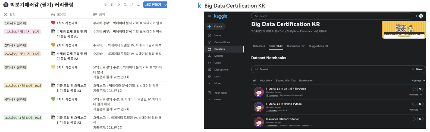Viewport: 430px width, 132px height.
Task: Open Insurance_Starter (Tutorial) notebook
Action: (283, 119)
